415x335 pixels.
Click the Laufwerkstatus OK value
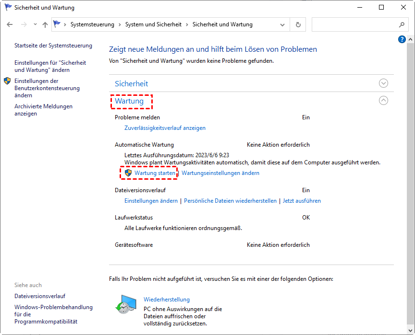pyautogui.click(x=306, y=218)
